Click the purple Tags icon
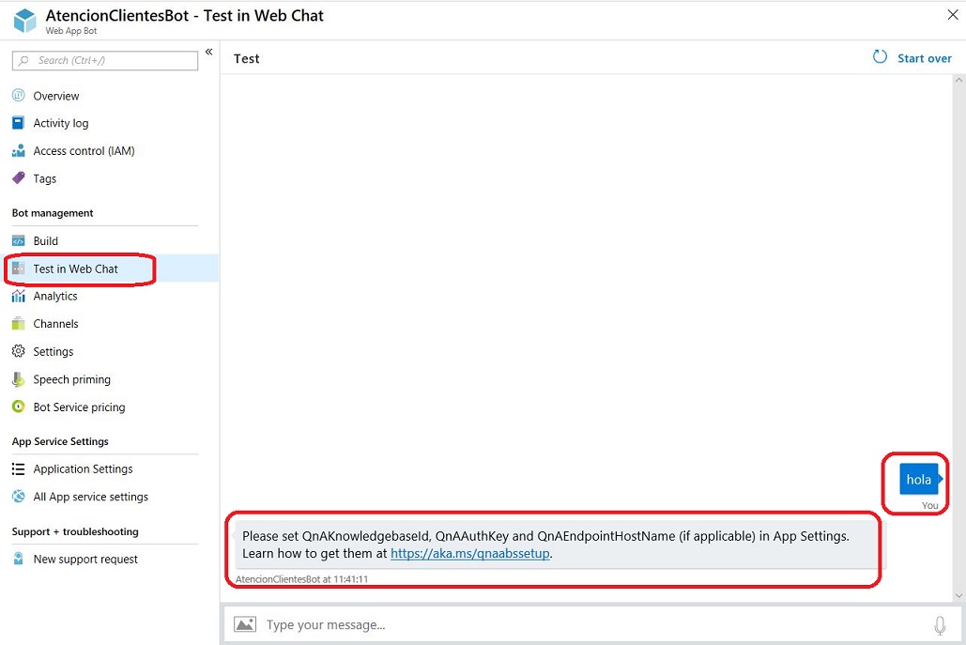The image size is (966, 645). 19,178
